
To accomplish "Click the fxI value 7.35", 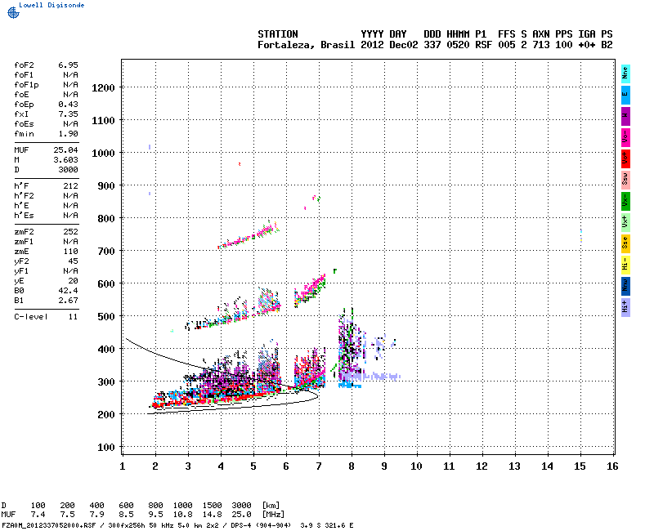I will click(x=68, y=114).
